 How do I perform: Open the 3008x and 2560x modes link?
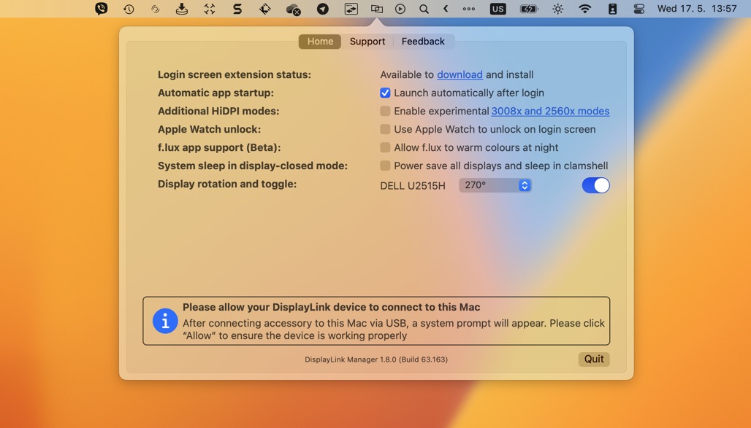pos(550,111)
